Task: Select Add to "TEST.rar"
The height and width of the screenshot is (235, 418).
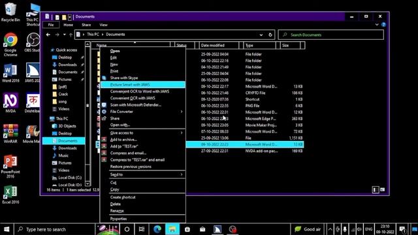Action: pyautogui.click(x=142, y=146)
